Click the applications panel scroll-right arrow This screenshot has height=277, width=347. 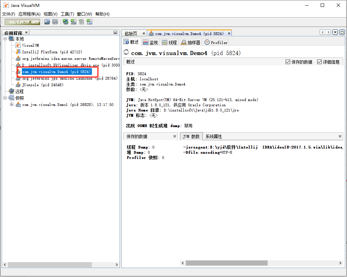tap(116, 265)
